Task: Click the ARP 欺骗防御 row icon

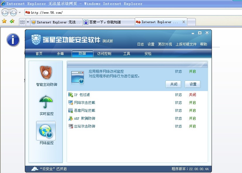Action: [70, 118]
